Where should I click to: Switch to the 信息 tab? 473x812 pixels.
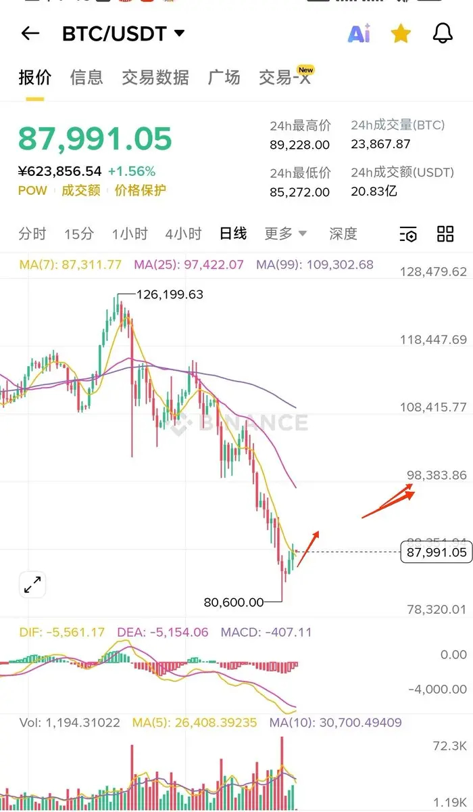86,77
